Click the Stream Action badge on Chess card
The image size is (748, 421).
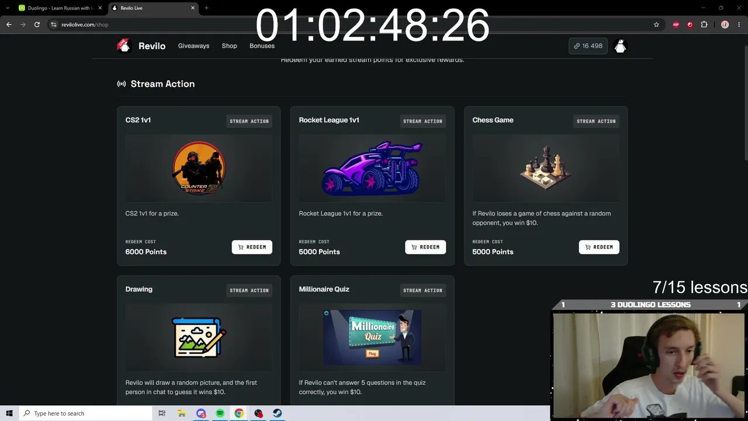pos(596,121)
